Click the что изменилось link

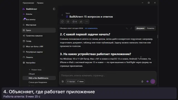(91, 28)
